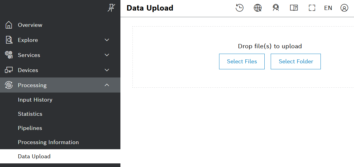The width and height of the screenshot is (354, 167).
Task: Open Input History in the sidebar
Action: click(x=35, y=100)
